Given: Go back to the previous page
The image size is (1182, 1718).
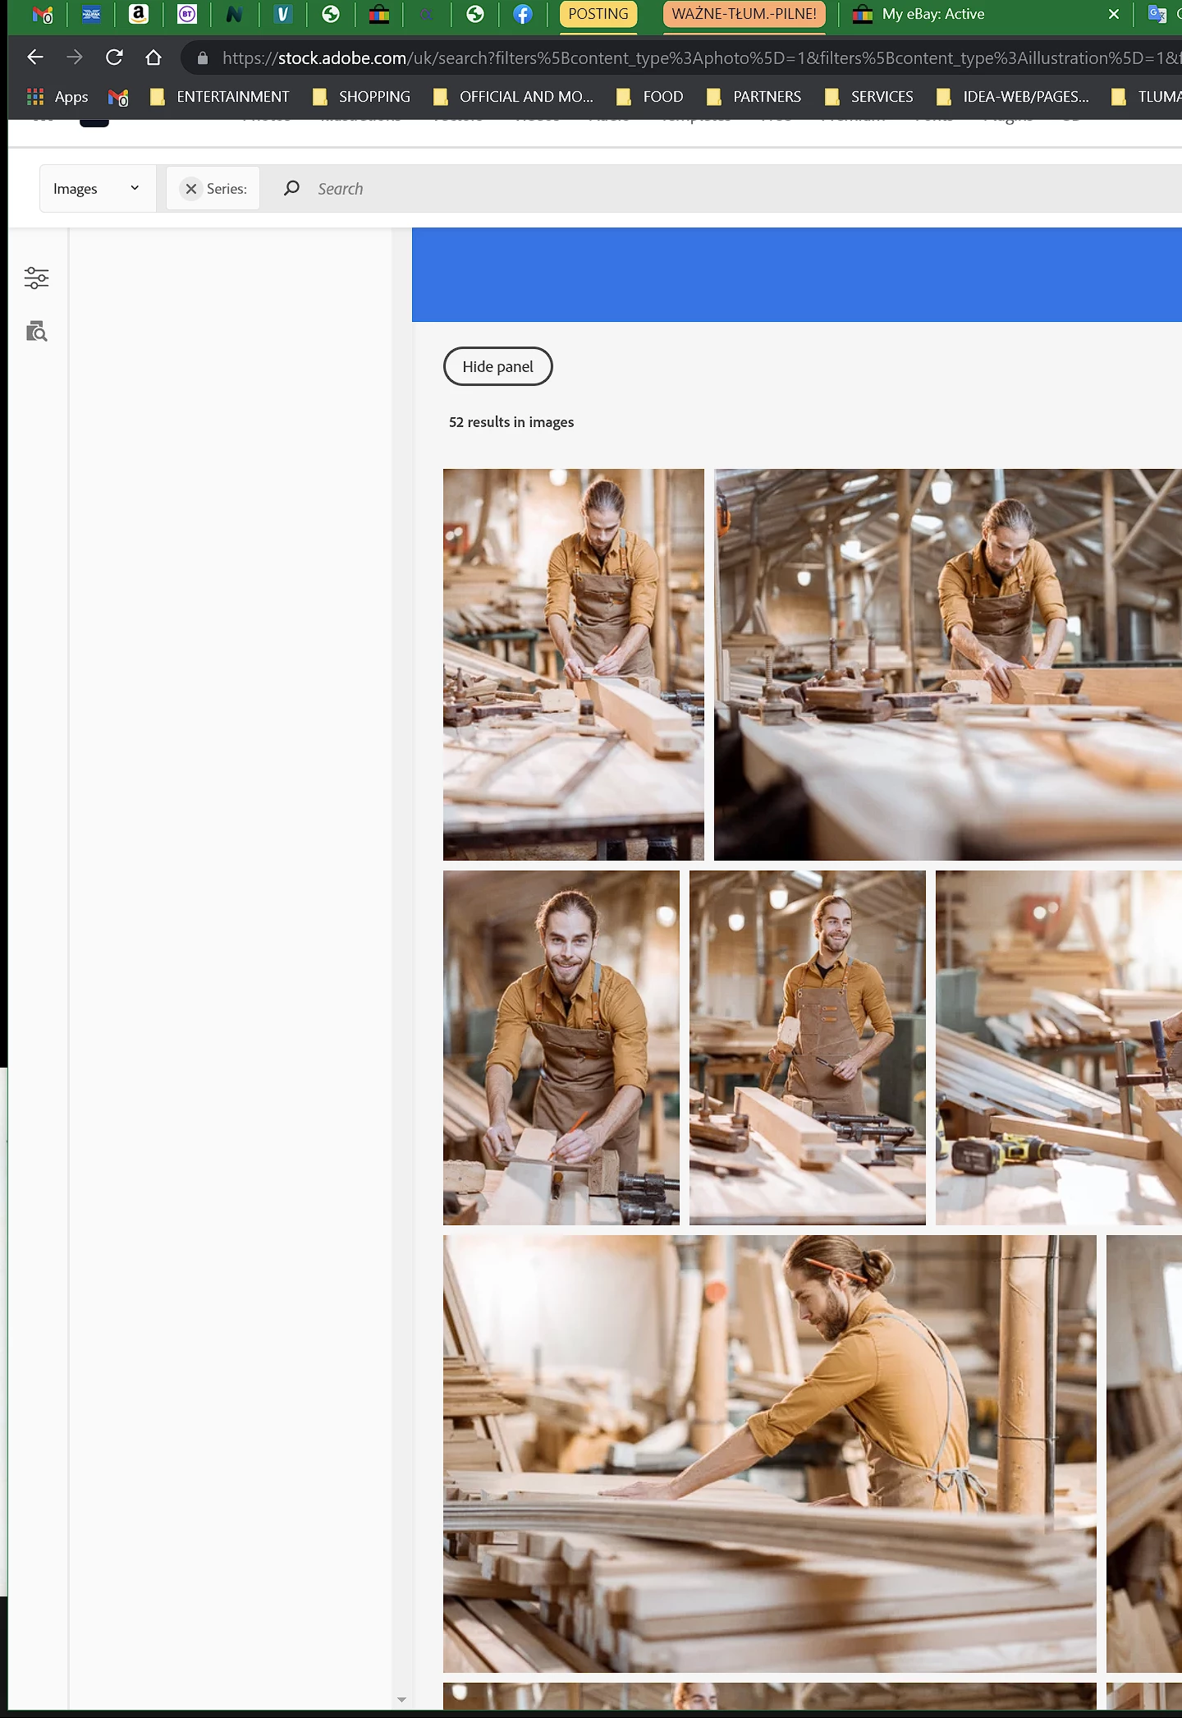Looking at the screenshot, I should click(x=34, y=57).
